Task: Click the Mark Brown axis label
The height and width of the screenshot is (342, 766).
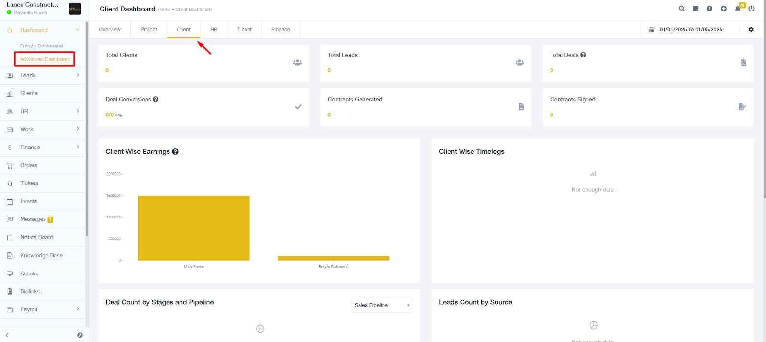Action: coord(194,267)
